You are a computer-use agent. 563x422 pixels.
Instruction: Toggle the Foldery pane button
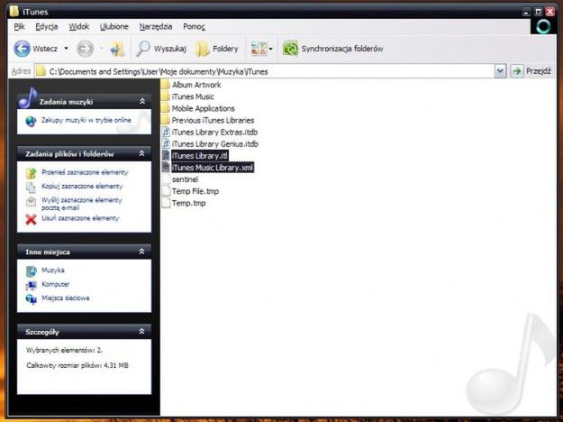[x=216, y=49]
